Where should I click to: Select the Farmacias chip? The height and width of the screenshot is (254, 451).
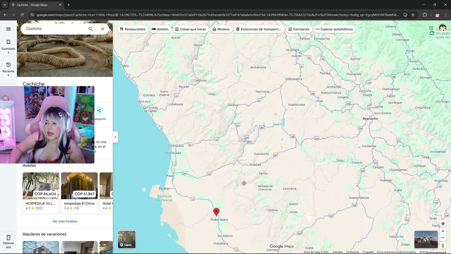pyautogui.click(x=299, y=29)
